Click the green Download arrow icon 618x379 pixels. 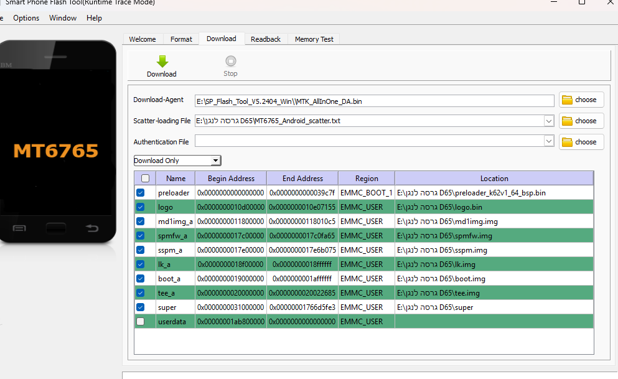(x=162, y=61)
